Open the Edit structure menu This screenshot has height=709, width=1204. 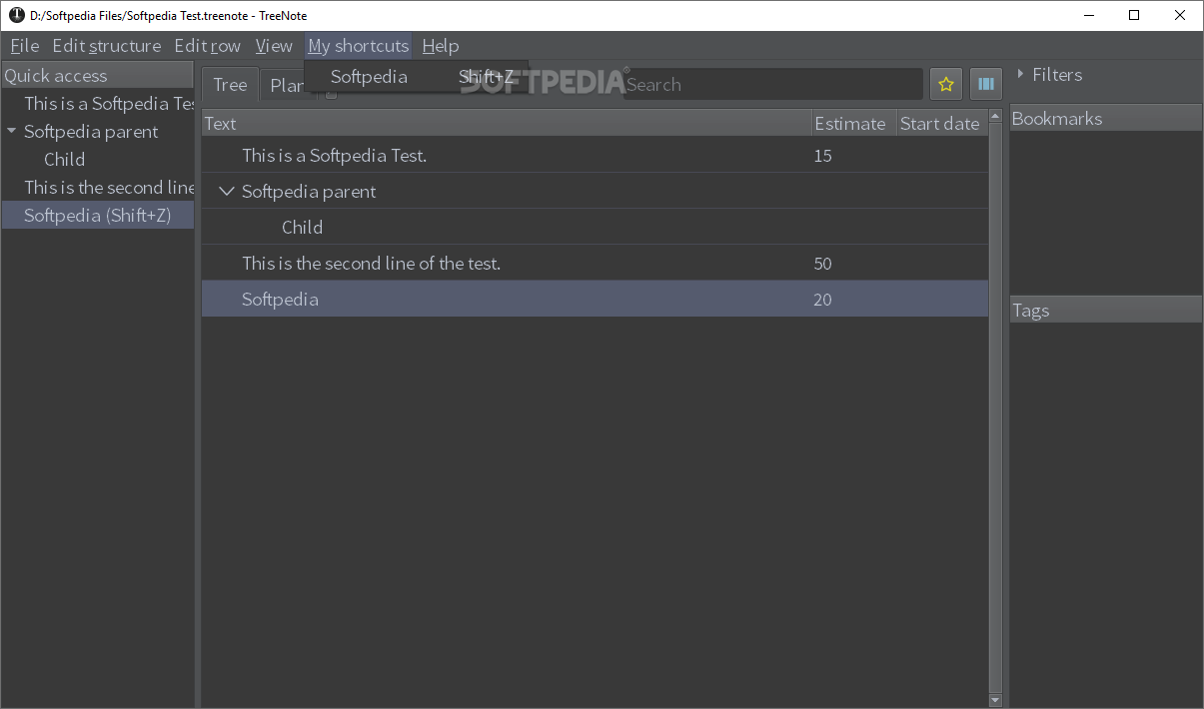click(x=107, y=46)
